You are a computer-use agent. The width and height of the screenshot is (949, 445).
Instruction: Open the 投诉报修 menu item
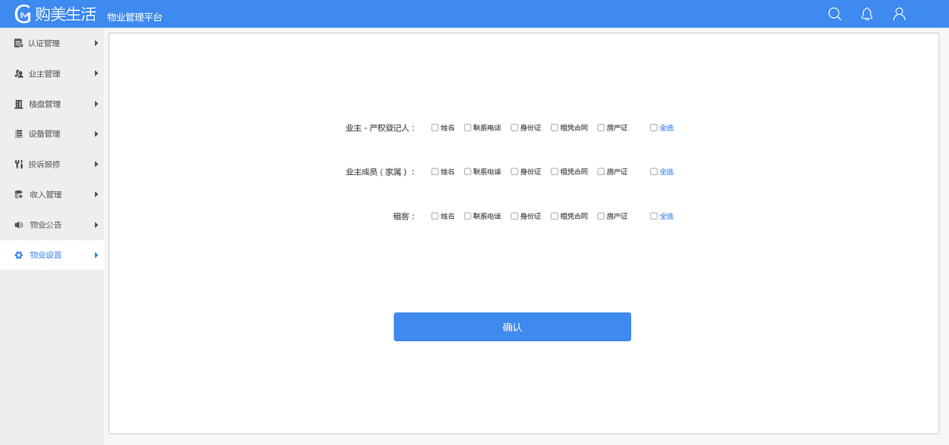(52, 164)
